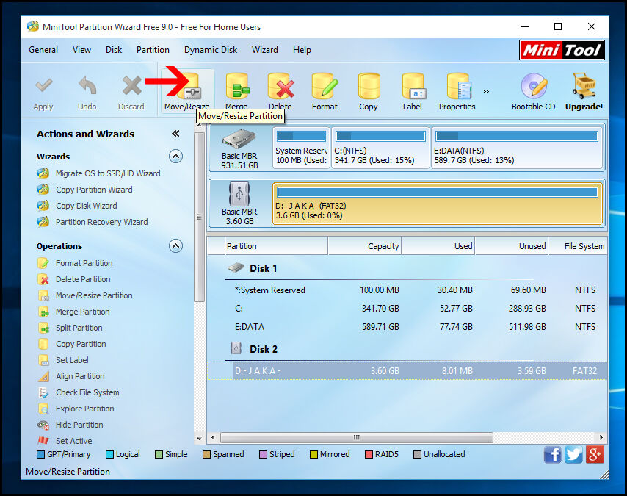Screen dimensions: 627x496
Task: Open the Dynamic Disk menu
Action: 210,50
